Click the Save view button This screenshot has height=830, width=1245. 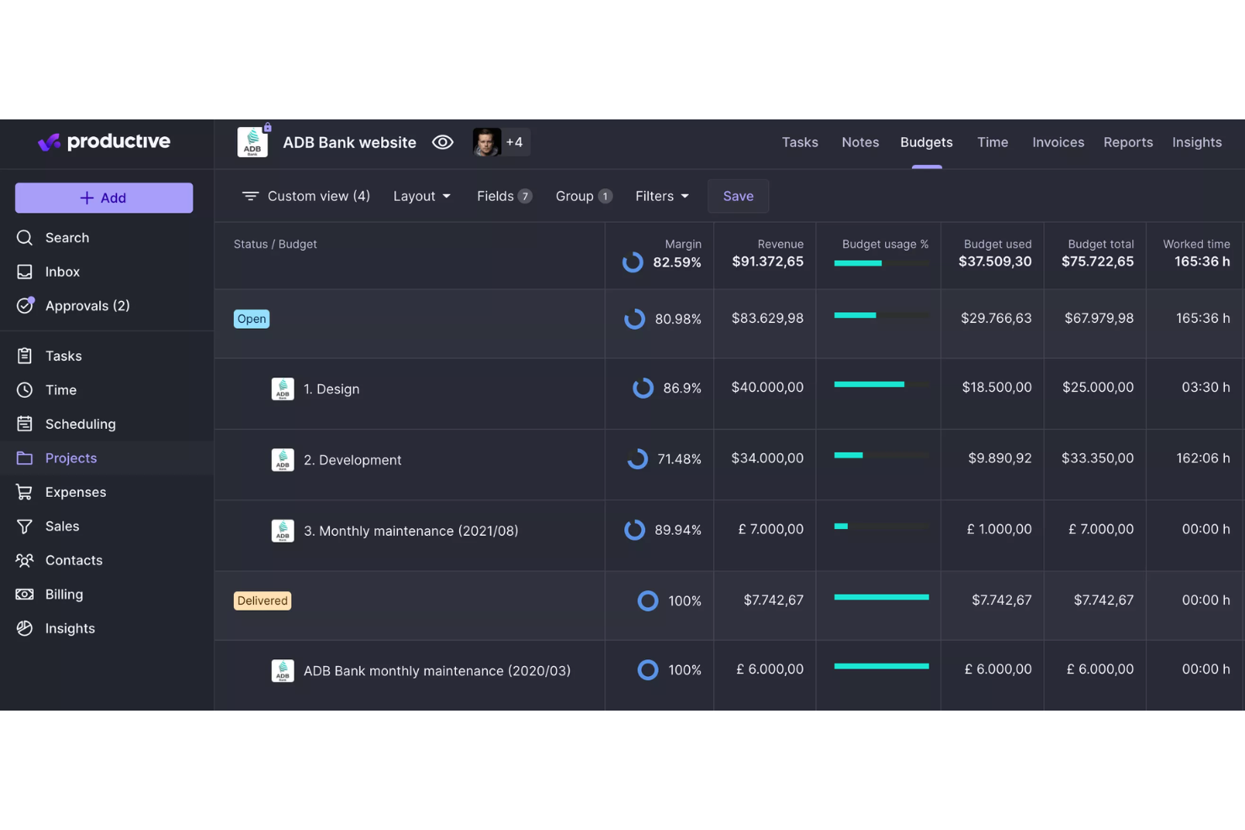point(738,196)
